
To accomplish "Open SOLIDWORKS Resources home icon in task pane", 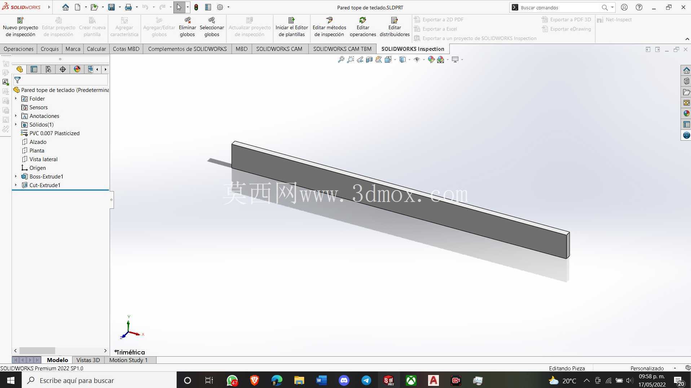I will coord(686,70).
